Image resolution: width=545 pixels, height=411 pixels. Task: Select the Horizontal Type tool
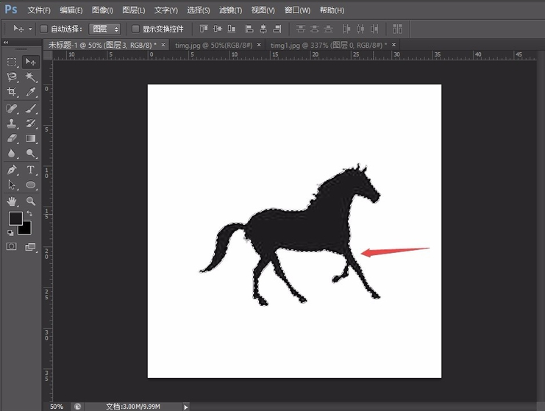[31, 170]
